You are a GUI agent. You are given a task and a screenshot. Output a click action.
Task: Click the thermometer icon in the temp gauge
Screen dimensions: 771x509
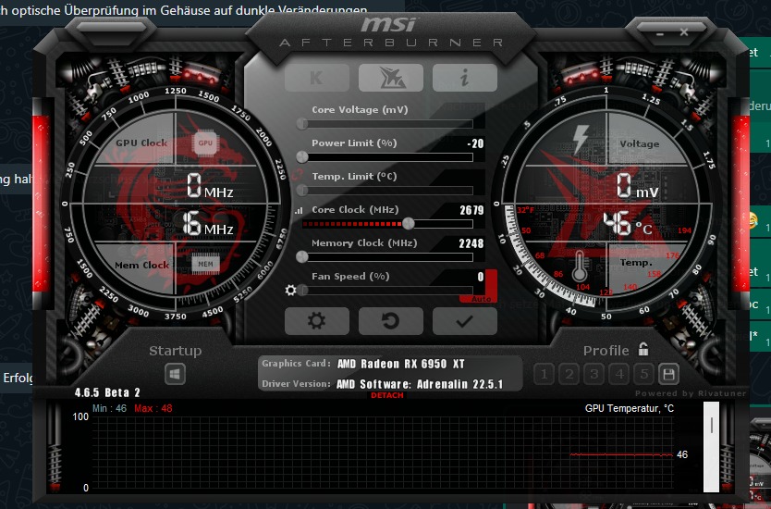[x=580, y=267]
